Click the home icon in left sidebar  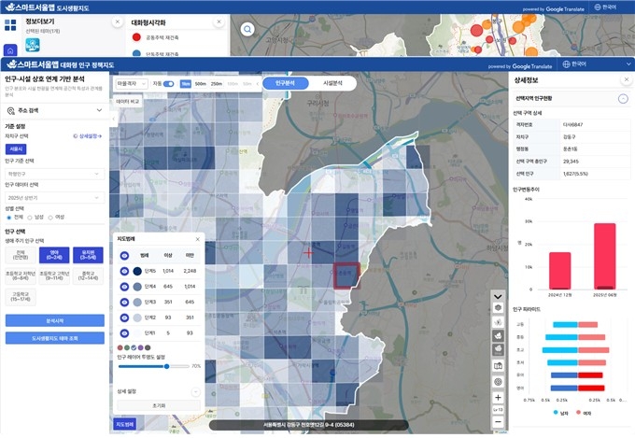coord(11,50)
